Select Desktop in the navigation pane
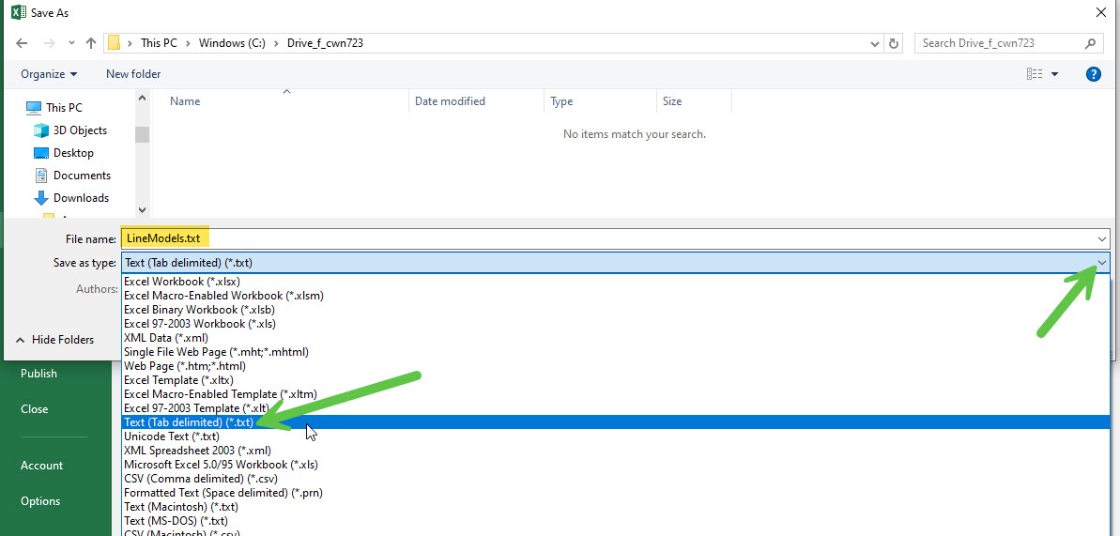This screenshot has height=536, width=1120. tap(73, 153)
